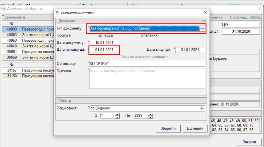Focus the 'Дата початку дії' date field
This screenshot has width=264, height=147.
(x=104, y=50)
